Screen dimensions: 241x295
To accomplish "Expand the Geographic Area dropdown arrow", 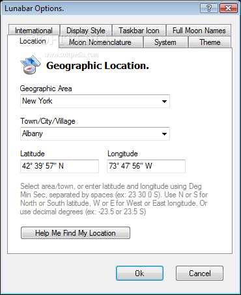I will click(164, 101).
